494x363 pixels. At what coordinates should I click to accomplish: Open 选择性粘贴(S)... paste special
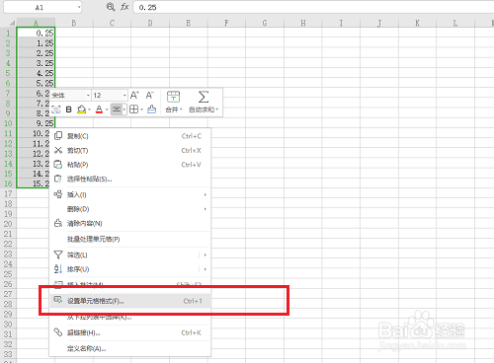tap(130, 180)
